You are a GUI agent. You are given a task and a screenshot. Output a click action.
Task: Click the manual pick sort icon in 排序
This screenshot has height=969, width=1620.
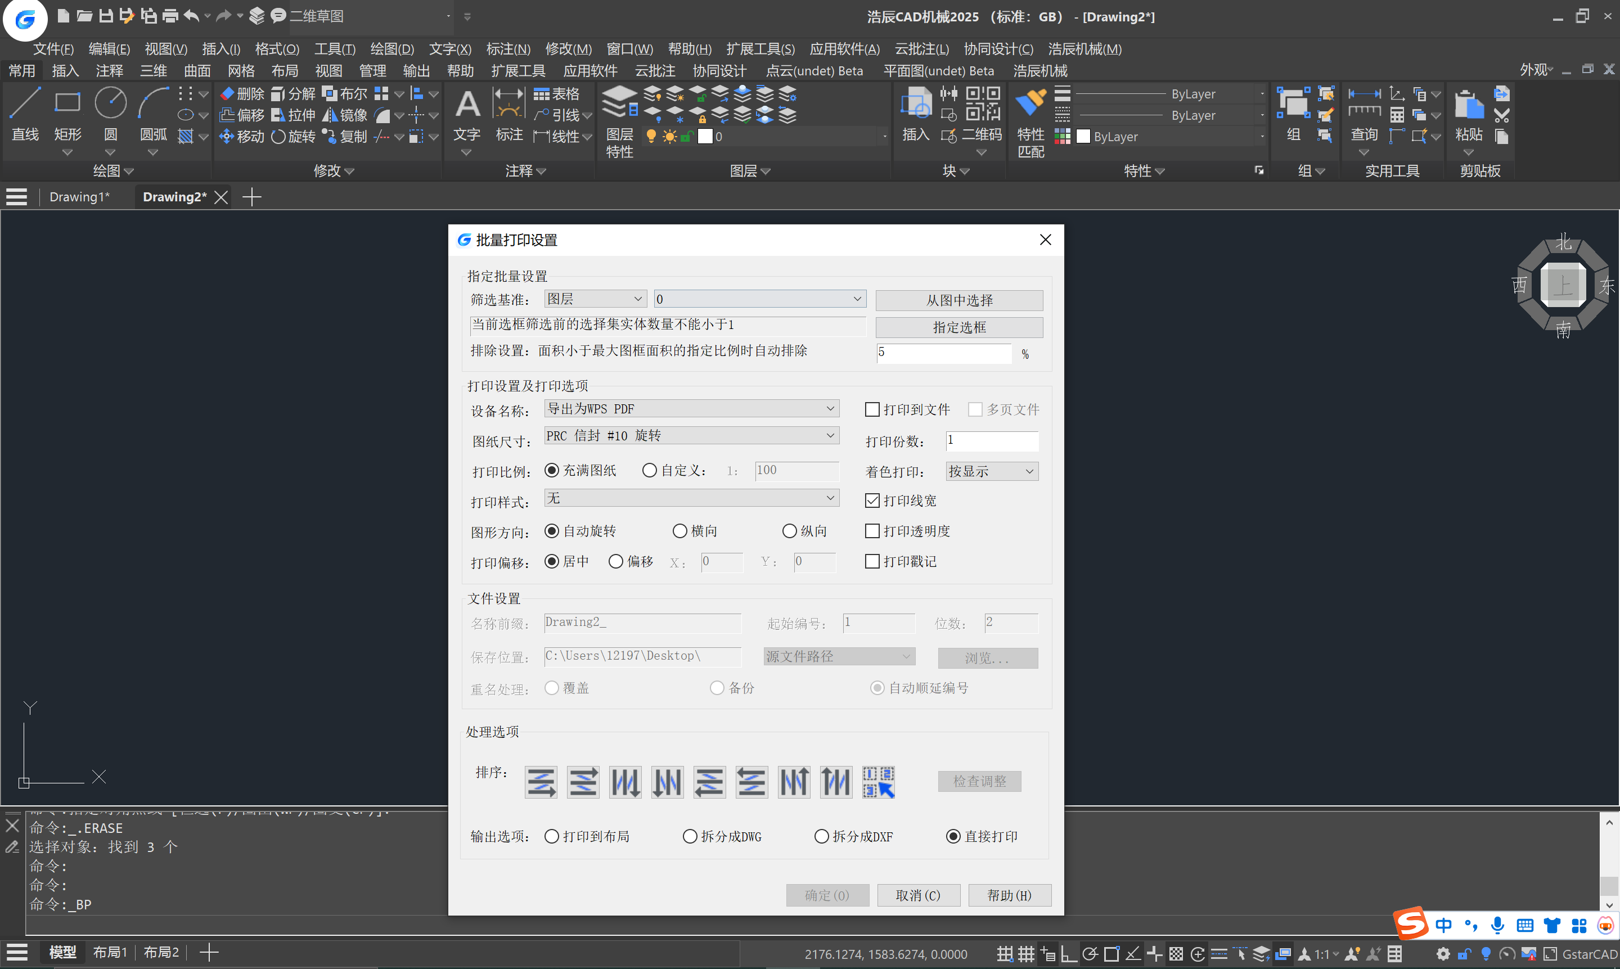[878, 782]
